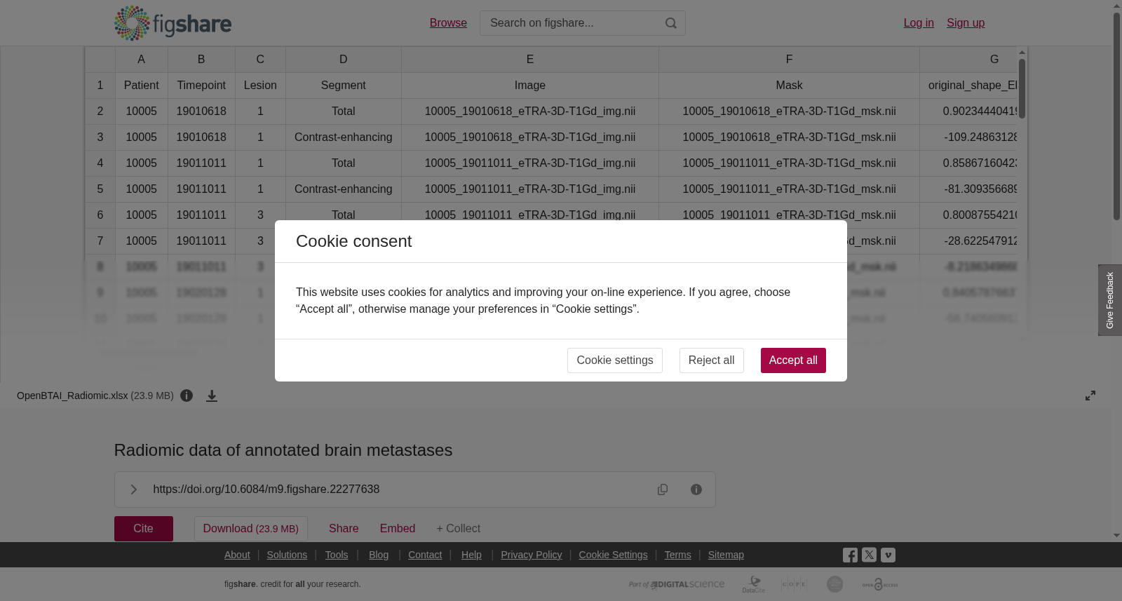Screen dimensions: 1122x601
Task: Open the Give Feedback side tab
Action: [1110, 300]
